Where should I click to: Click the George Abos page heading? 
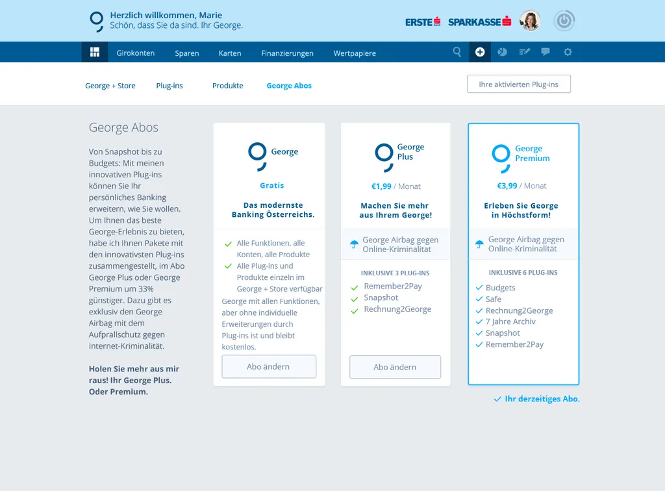click(x=123, y=127)
